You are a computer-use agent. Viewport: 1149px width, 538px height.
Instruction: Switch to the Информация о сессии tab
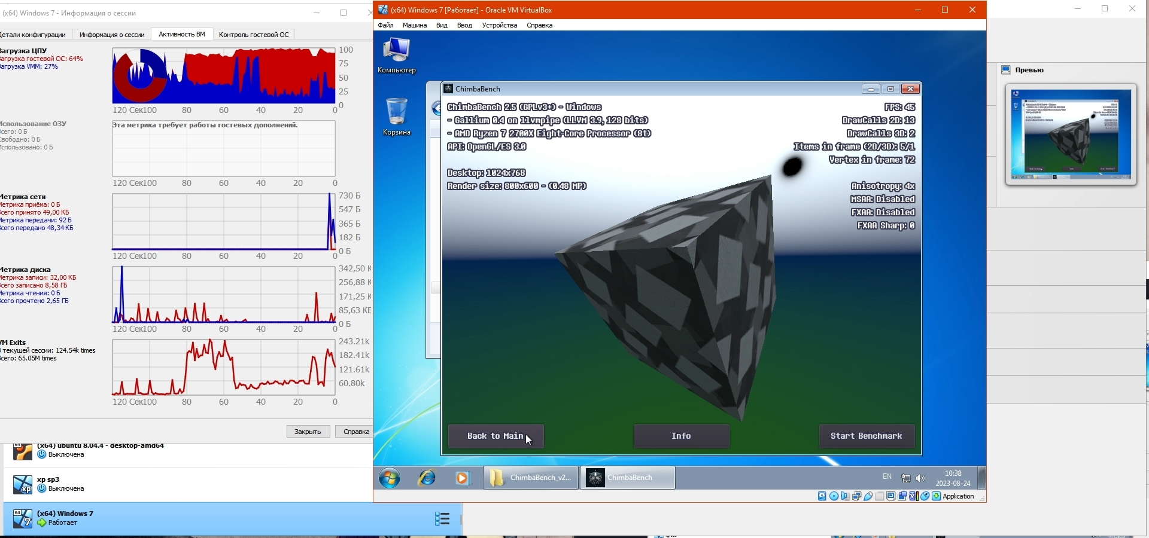(x=112, y=35)
